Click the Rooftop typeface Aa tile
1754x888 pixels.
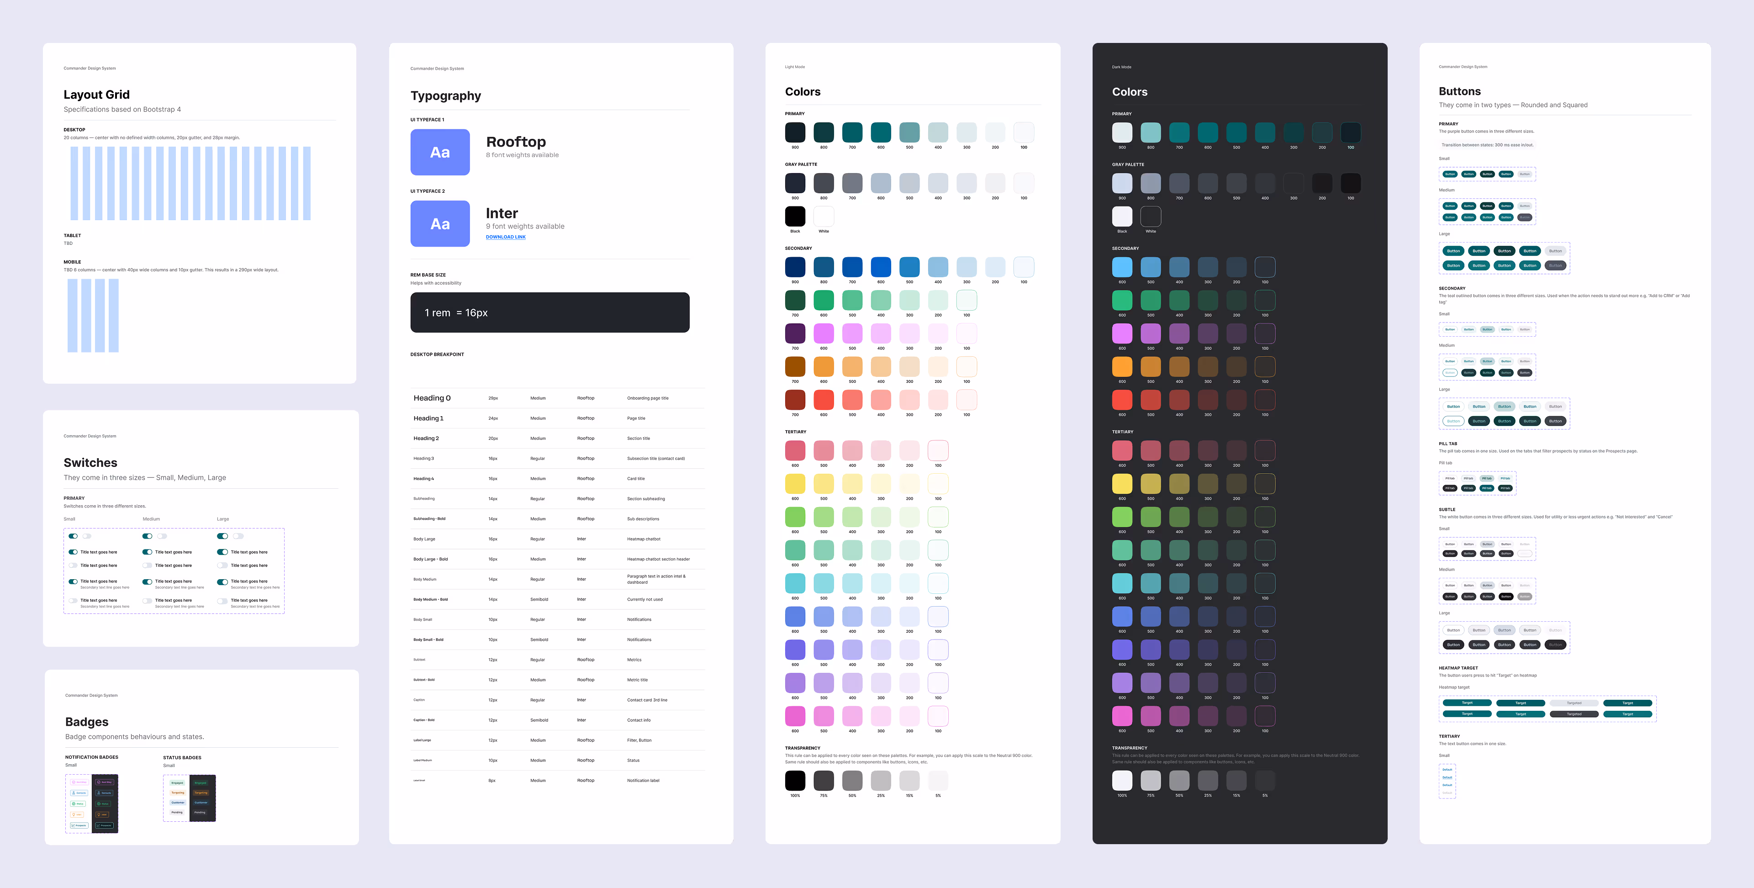[x=440, y=152]
